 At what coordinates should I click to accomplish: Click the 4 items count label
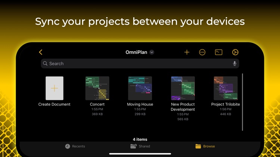[140, 140]
